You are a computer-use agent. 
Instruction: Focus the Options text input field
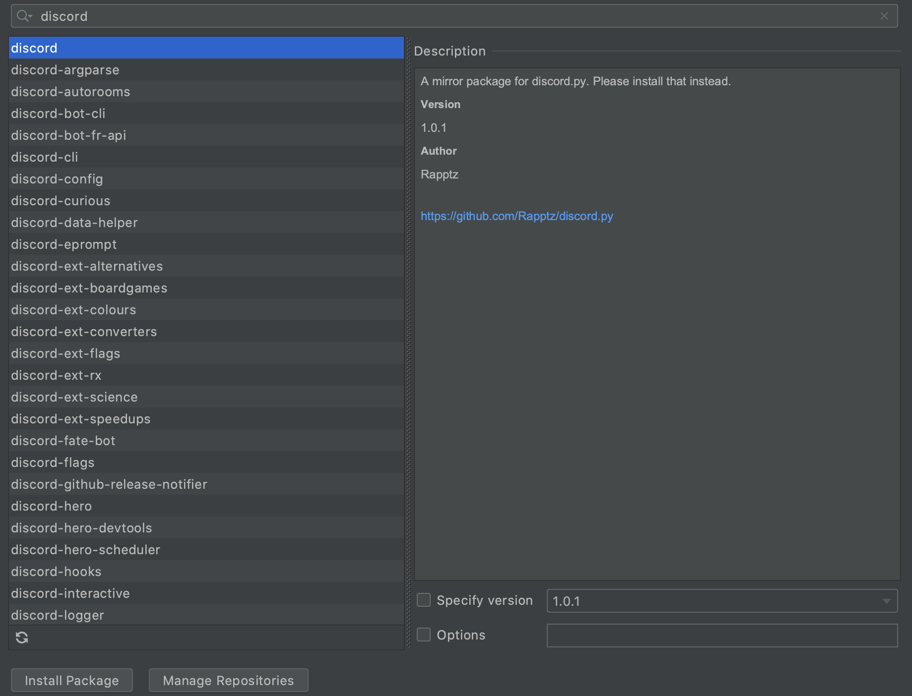(x=722, y=636)
